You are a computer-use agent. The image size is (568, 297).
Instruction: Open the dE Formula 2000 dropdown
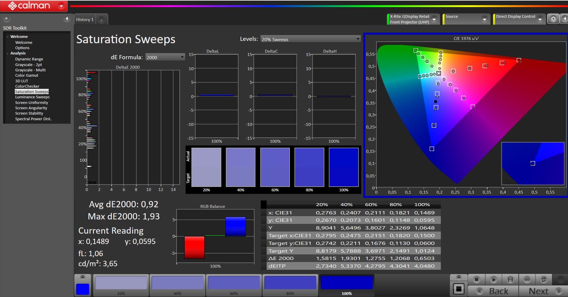(x=165, y=57)
